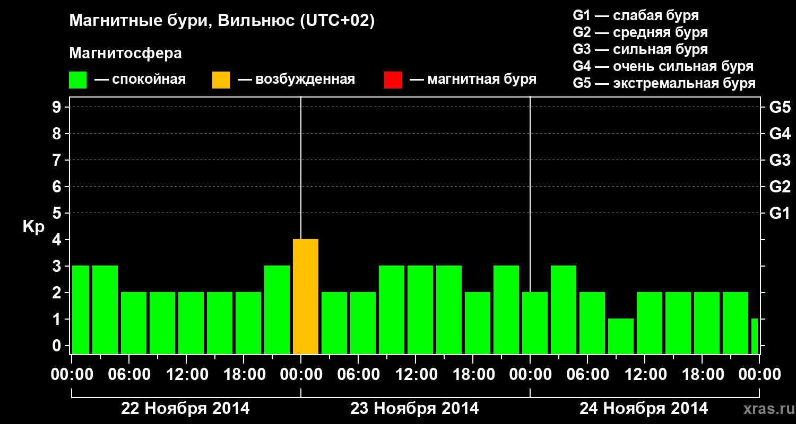This screenshot has height=424, width=796.
Task: Click the right-axis G4 label
Action: pos(780,134)
